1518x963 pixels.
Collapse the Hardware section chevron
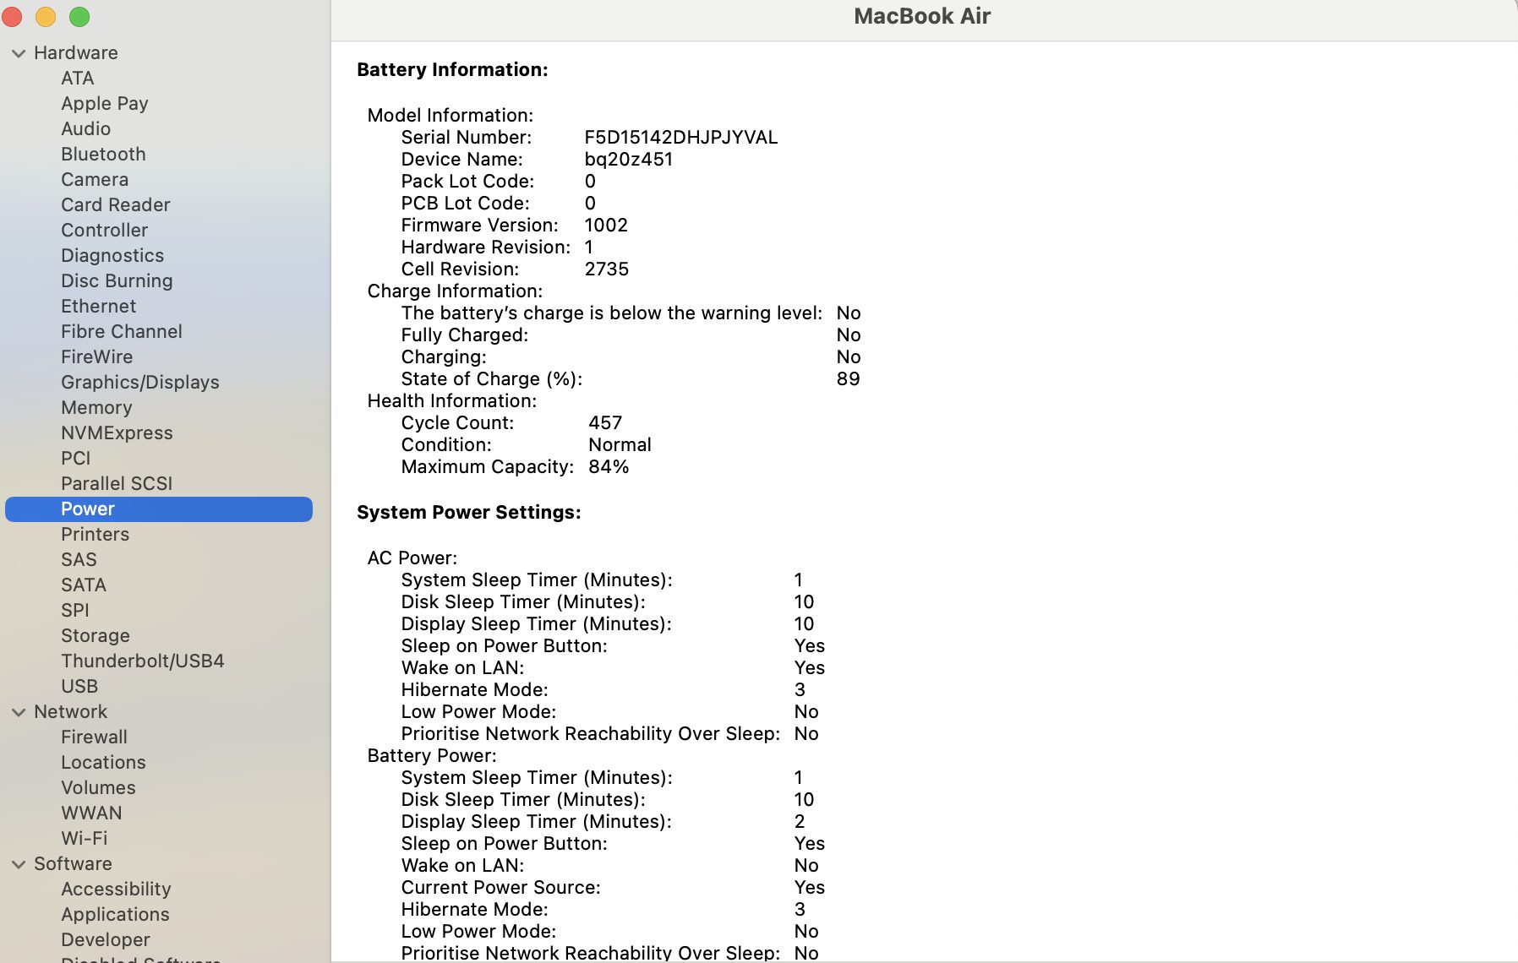[x=19, y=53]
